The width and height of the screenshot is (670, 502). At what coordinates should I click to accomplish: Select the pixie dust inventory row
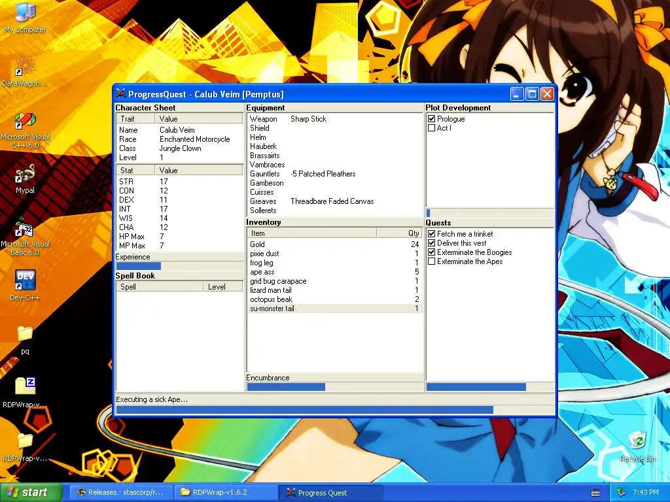pyautogui.click(x=334, y=254)
